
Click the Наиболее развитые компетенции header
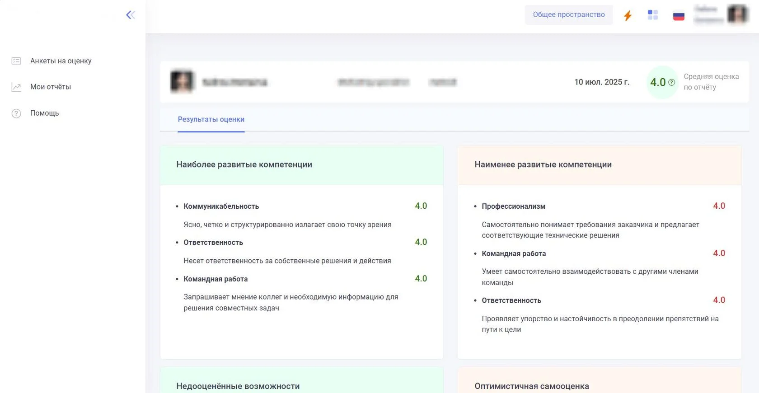244,164
